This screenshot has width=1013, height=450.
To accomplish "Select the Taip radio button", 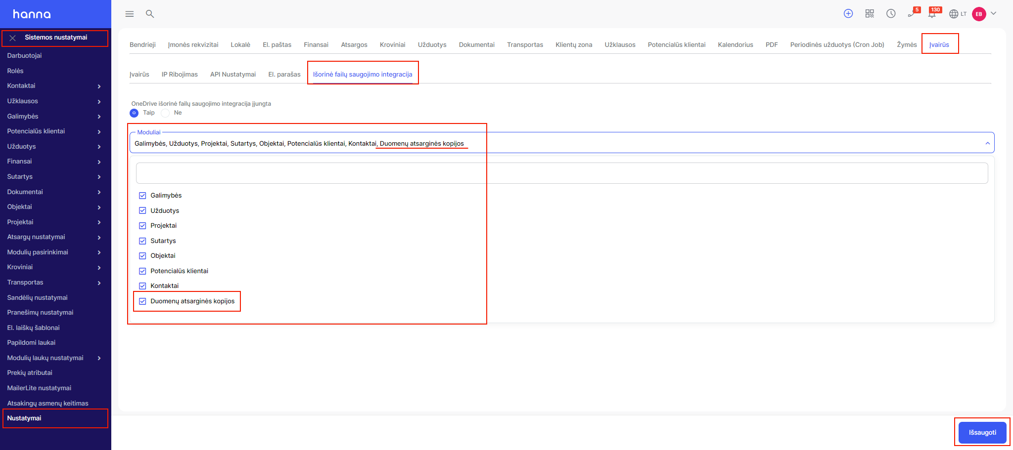I will pos(134,113).
